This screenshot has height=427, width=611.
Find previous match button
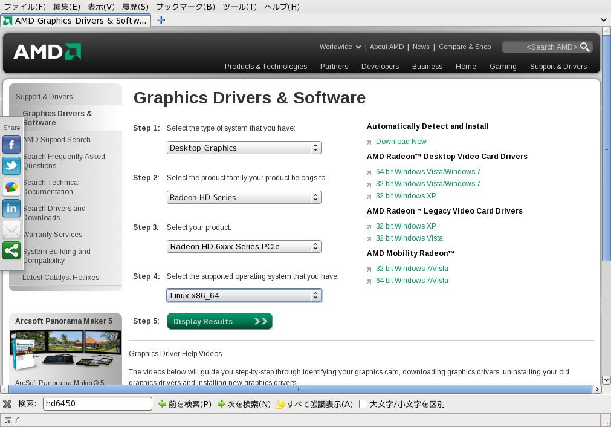point(185,404)
